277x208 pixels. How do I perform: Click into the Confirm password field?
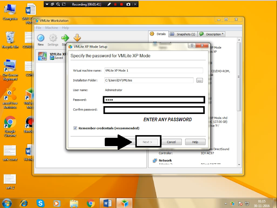pyautogui.click(x=154, y=110)
